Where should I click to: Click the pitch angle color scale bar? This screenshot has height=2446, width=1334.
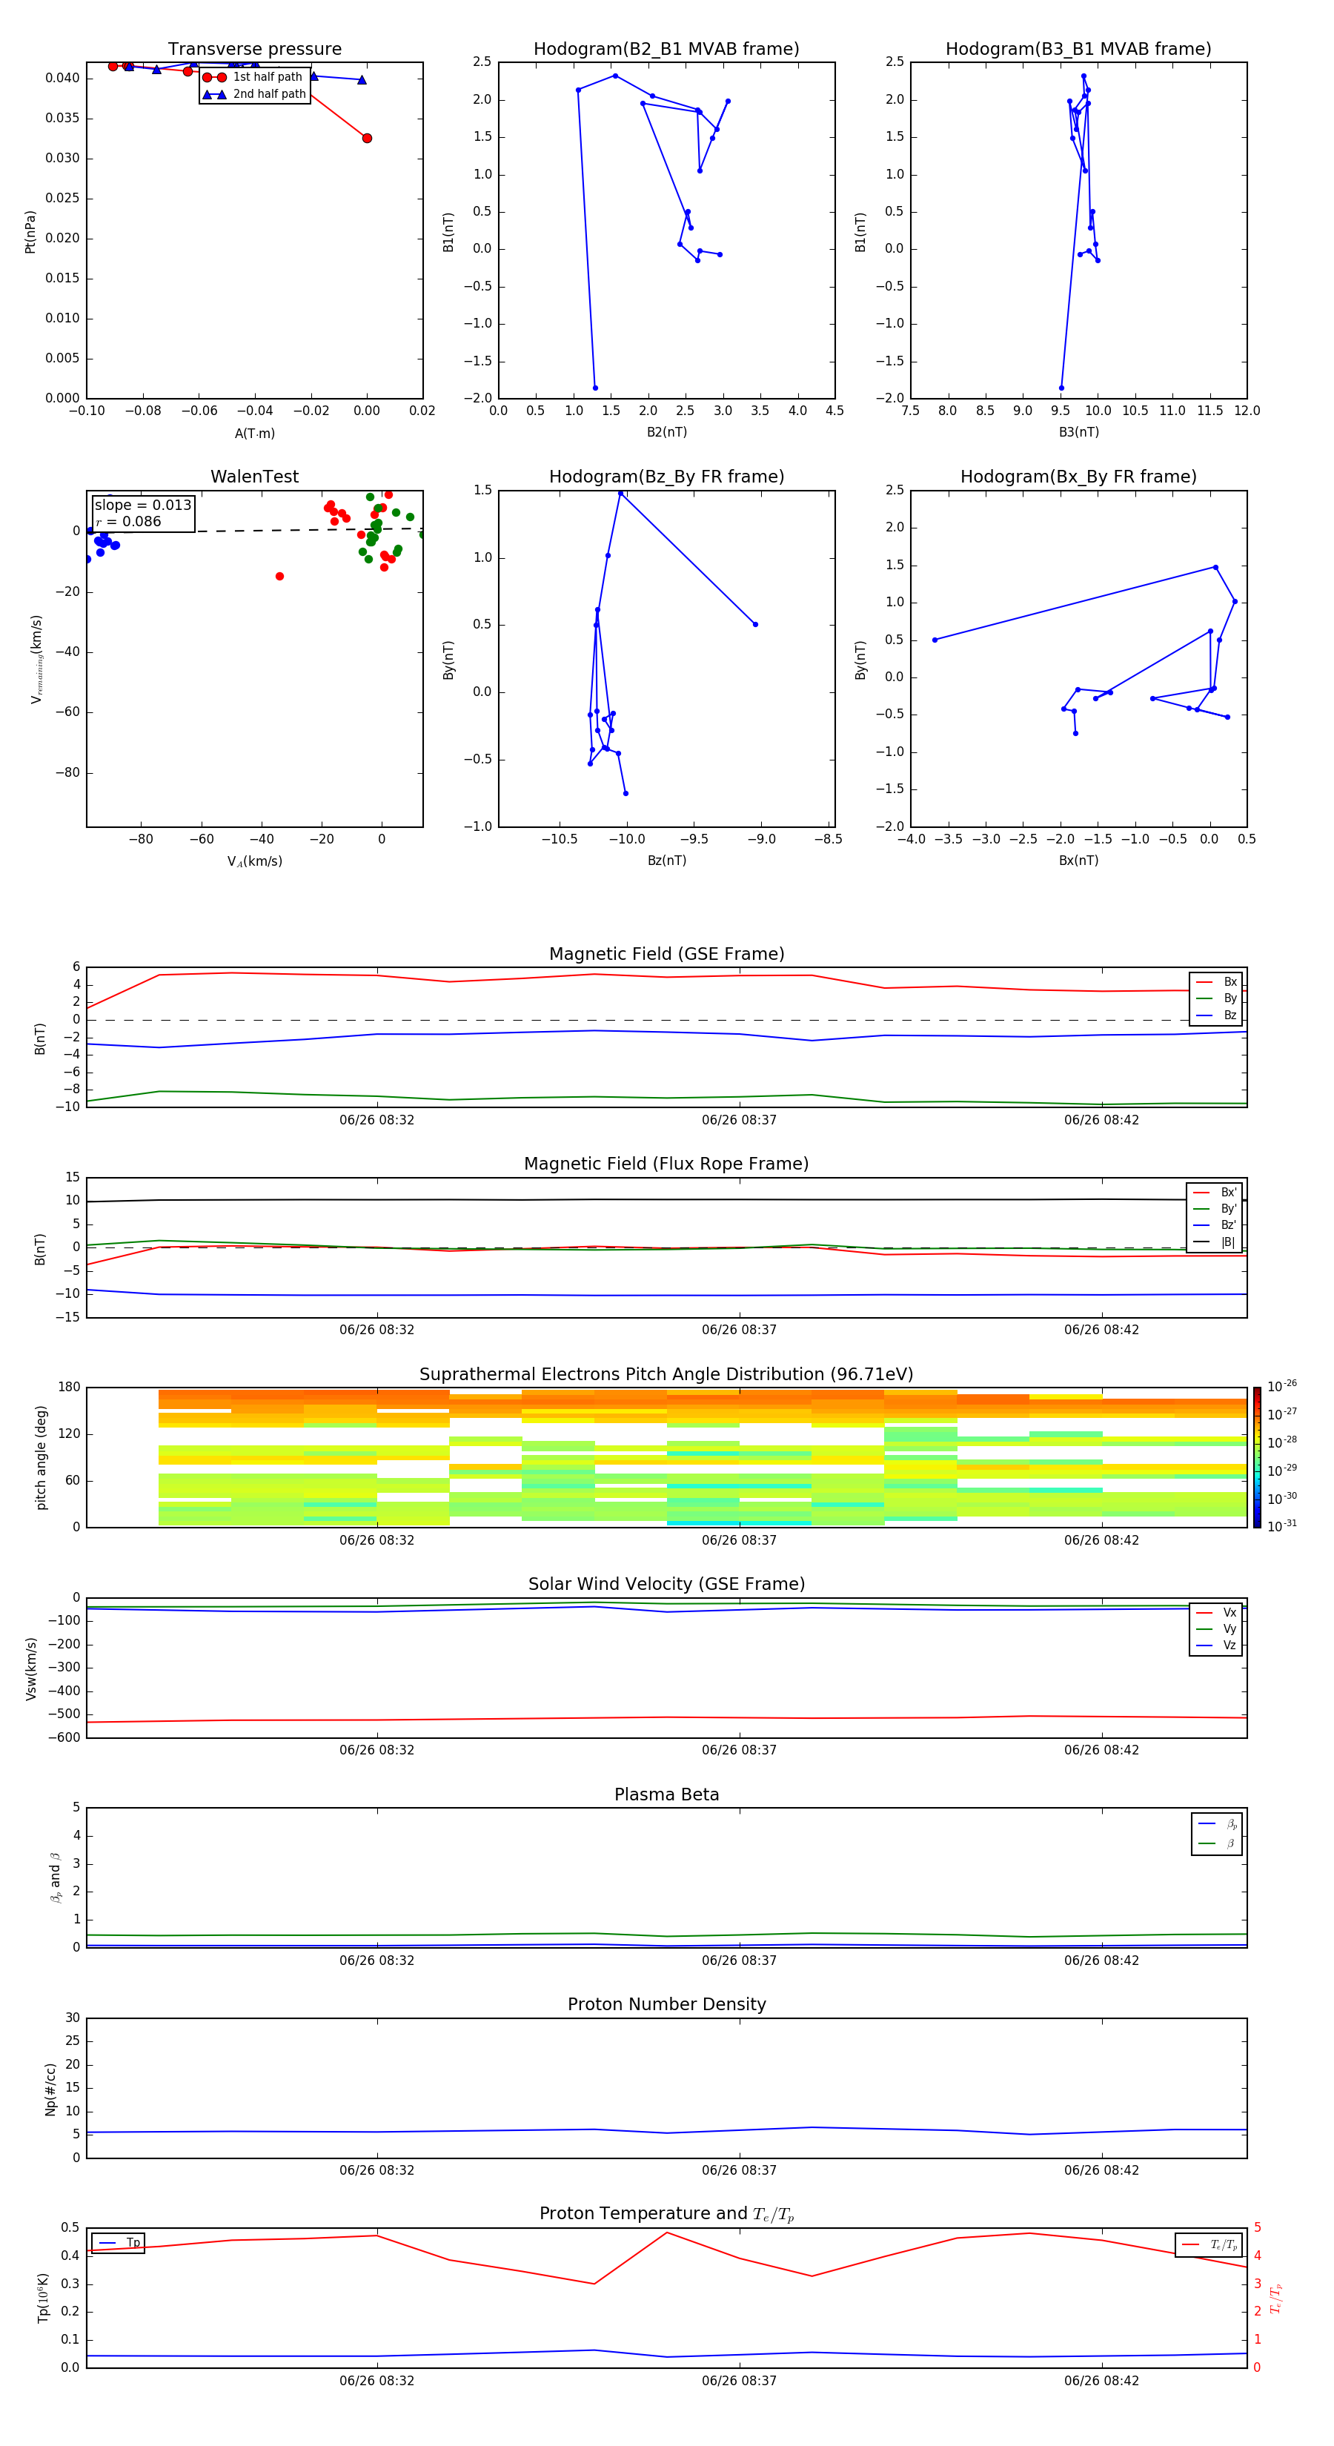1256,1457
